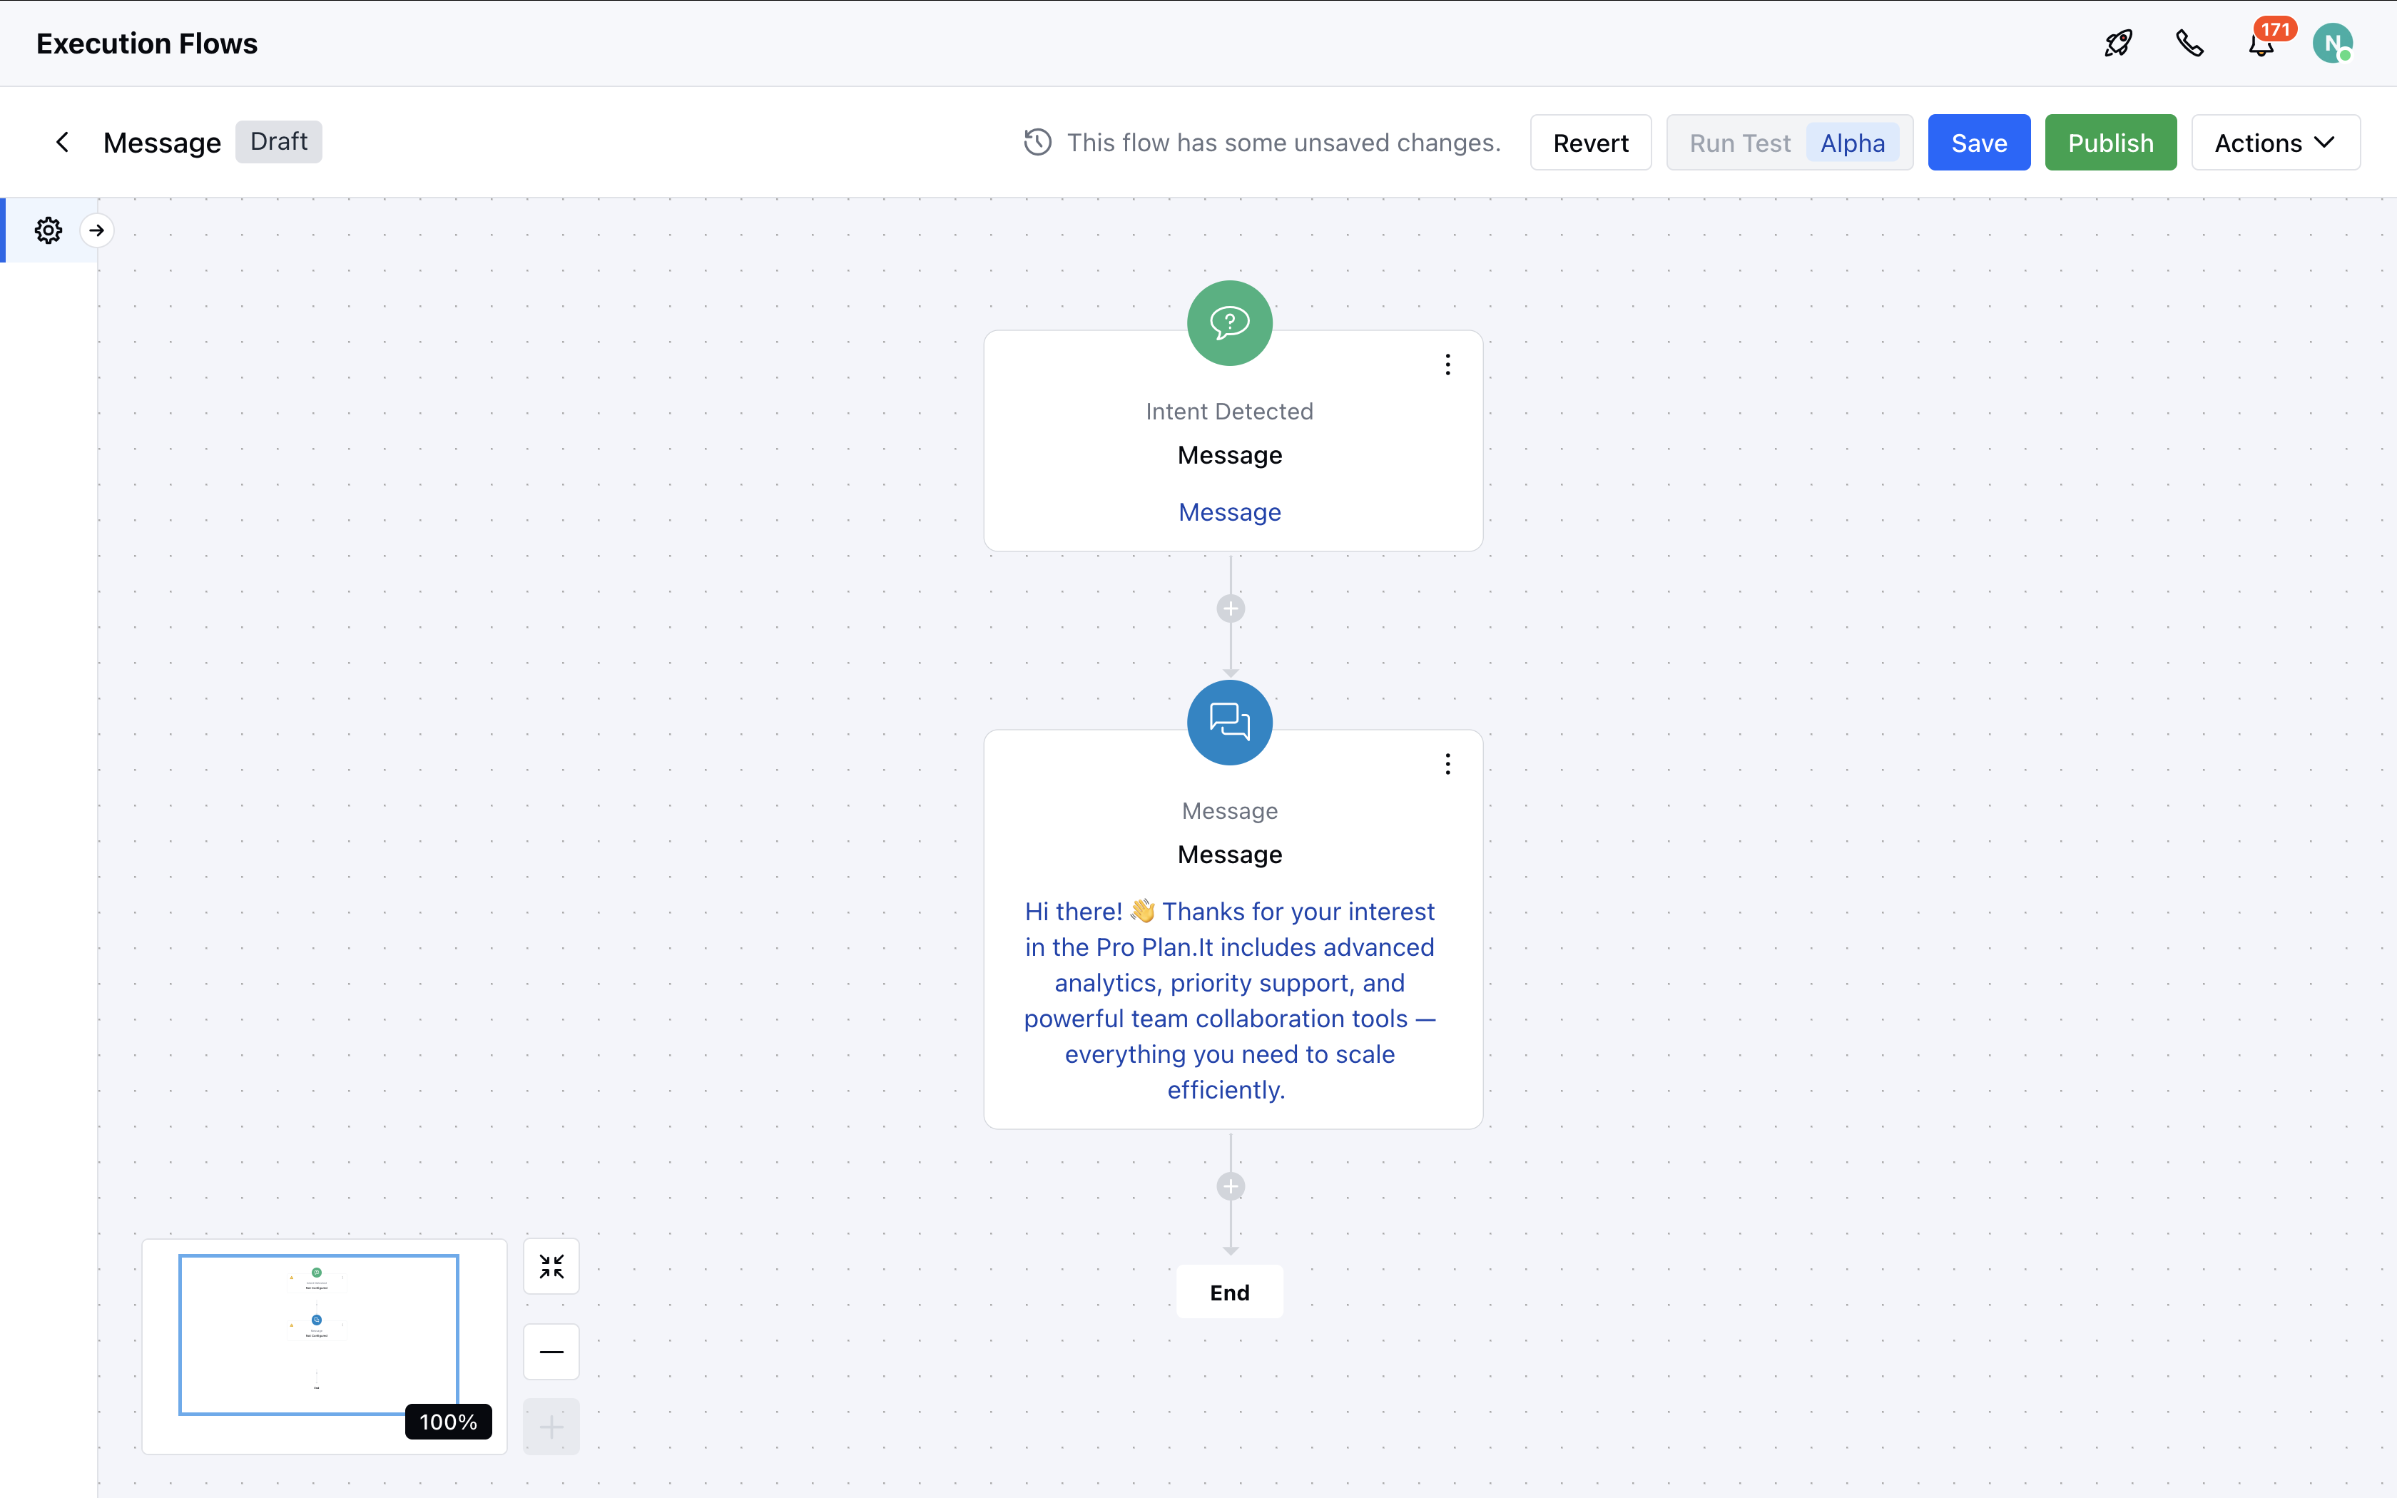
Task: Click the back arrow beside Message
Action: click(62, 143)
